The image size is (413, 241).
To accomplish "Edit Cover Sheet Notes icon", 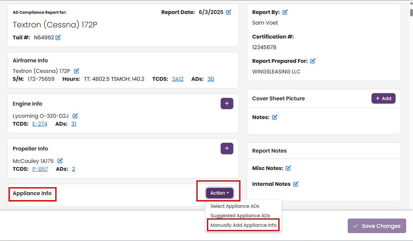I will tap(275, 117).
